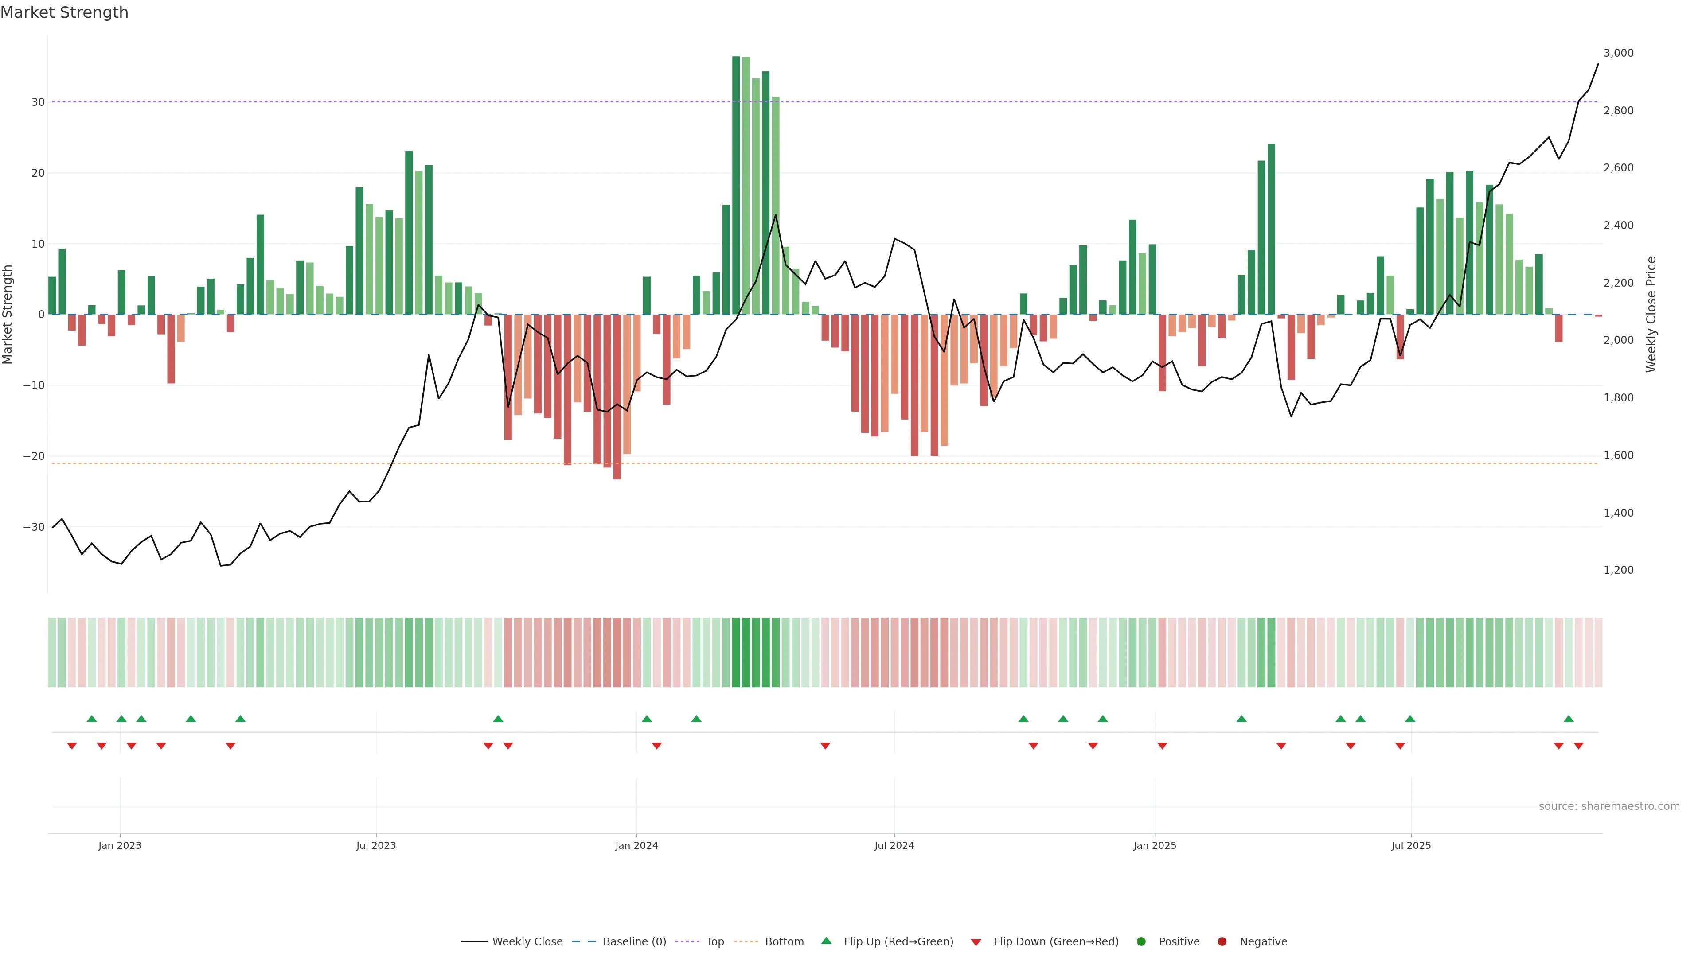Click the Flip Down red triangle legend icon
Viewport: 1702px width, 957px height.
point(976,942)
